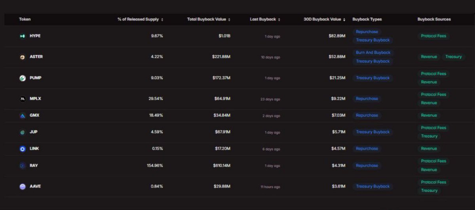
Task: Click the Buyback Sources column header
Action: pyautogui.click(x=434, y=19)
